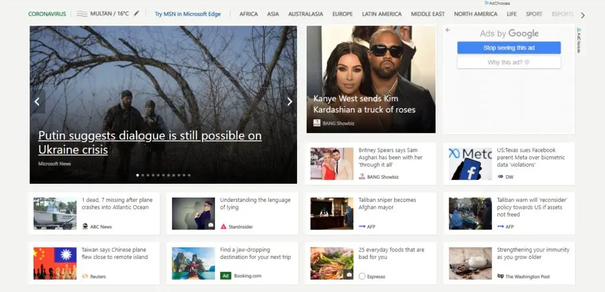This screenshot has width=605, height=292.
Task: Click the Ads by Google label
Action: pyautogui.click(x=509, y=34)
